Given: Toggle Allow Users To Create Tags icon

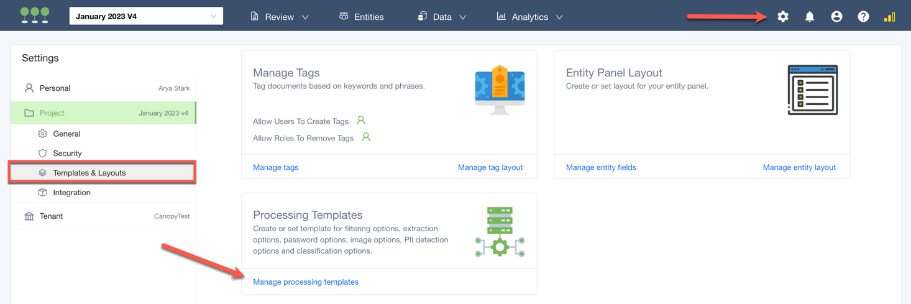Looking at the screenshot, I should pyautogui.click(x=361, y=121).
